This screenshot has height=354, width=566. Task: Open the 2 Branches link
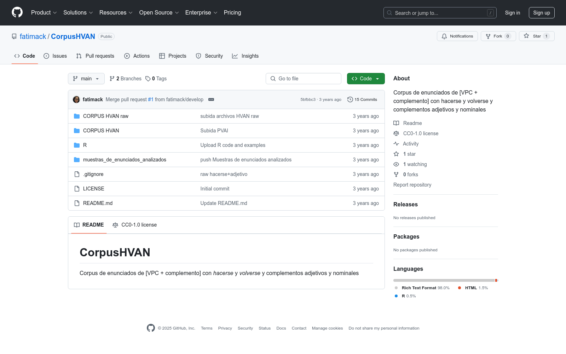click(x=126, y=79)
